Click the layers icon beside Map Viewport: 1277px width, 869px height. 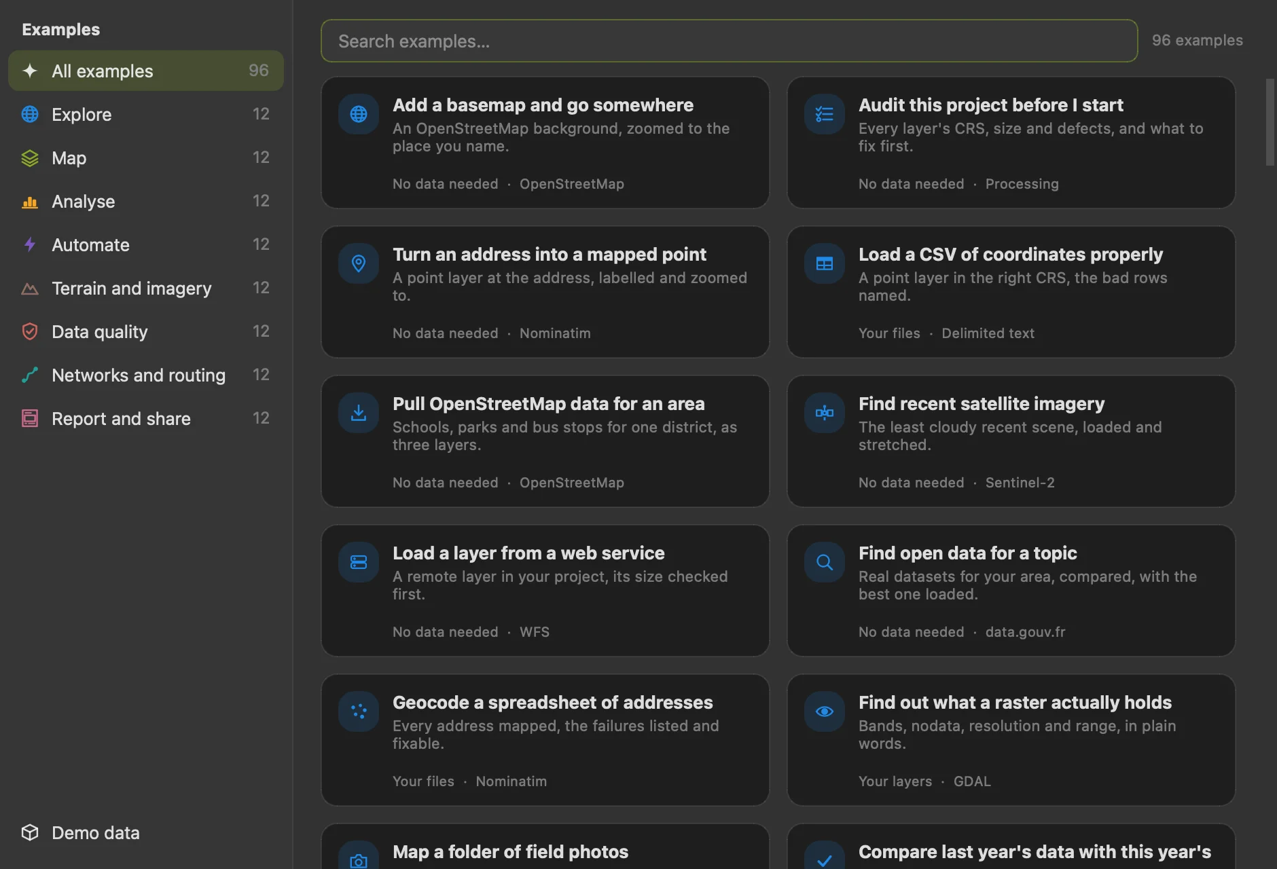coord(30,158)
